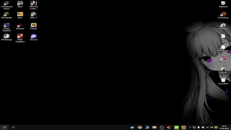Select the Poppy Playtime shortcut
This screenshot has height=130, width=231.
click(6, 27)
